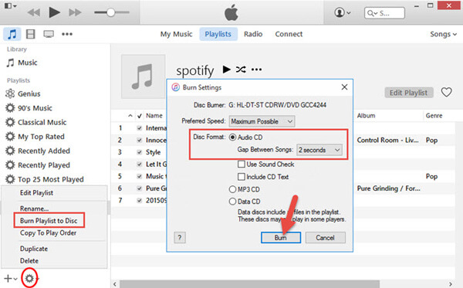
Task: Open the spotify playlist more options ellipsis
Action: [256, 69]
